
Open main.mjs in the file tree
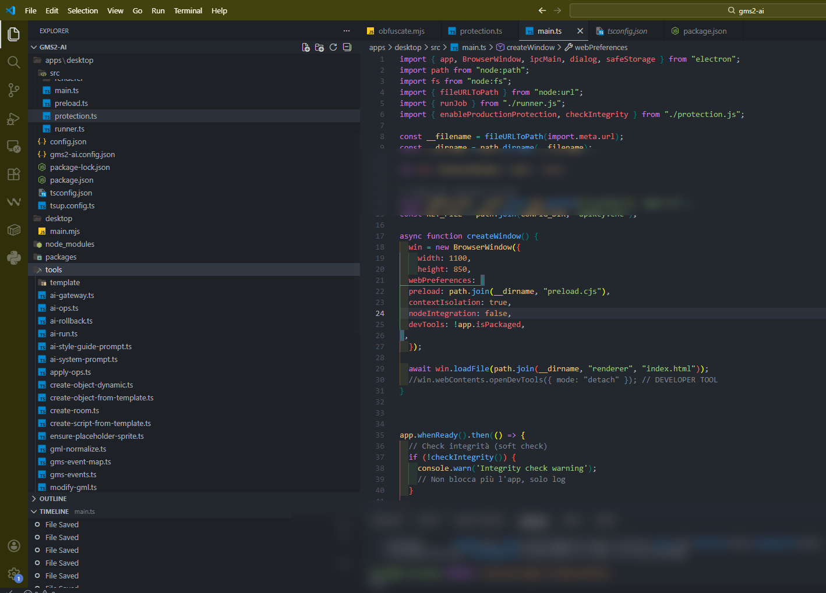(193, 231)
